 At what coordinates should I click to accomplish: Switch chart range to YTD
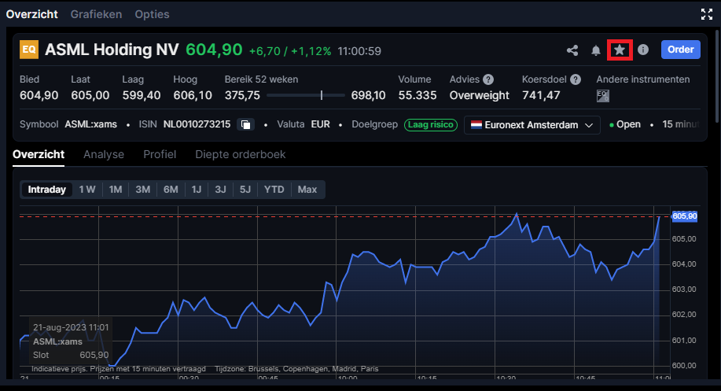274,190
